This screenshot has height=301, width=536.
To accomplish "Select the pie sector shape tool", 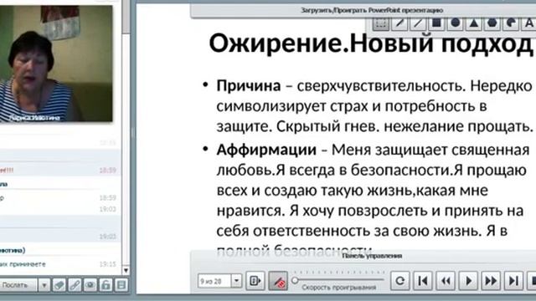I will 511,23.
